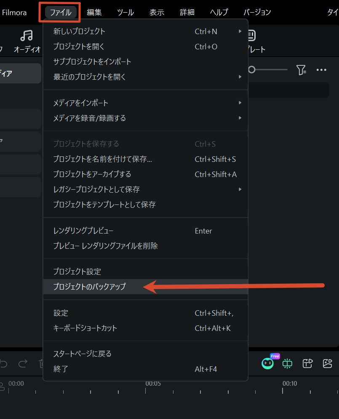Open the 編集 menu
This screenshot has width=339, height=419.
click(x=94, y=12)
